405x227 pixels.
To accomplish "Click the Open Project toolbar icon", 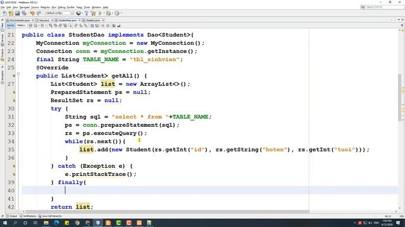I will point(18,13).
